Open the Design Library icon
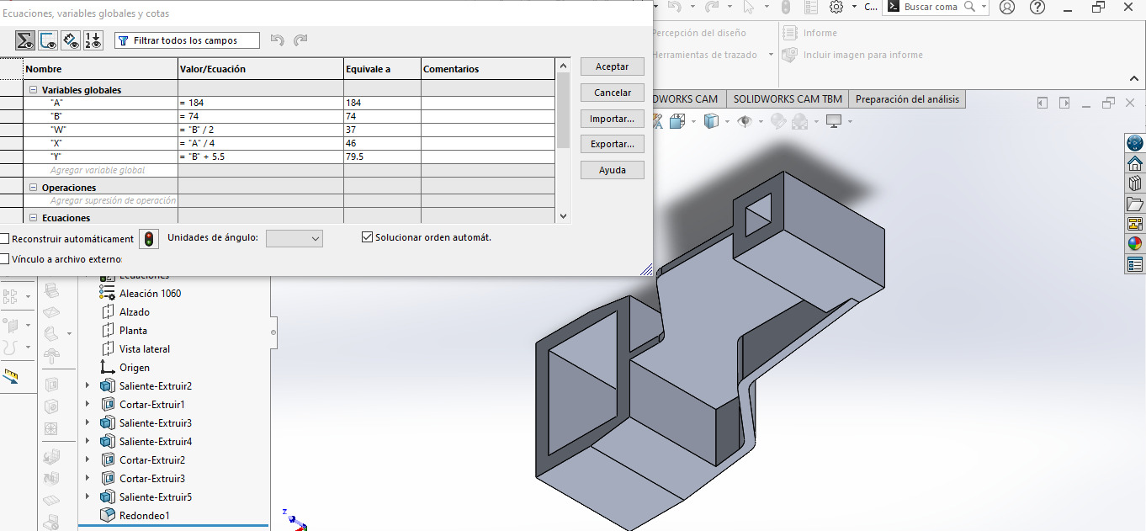This screenshot has height=531, width=1146. [1135, 183]
